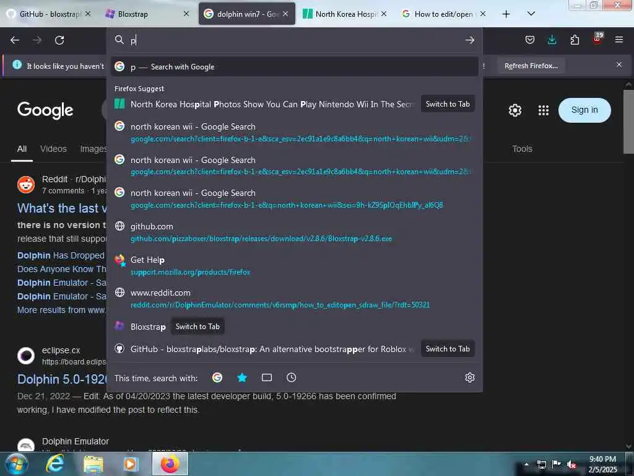
Task: Click Switch to Tab beside Bloxstrap suggestion
Action: point(198,327)
